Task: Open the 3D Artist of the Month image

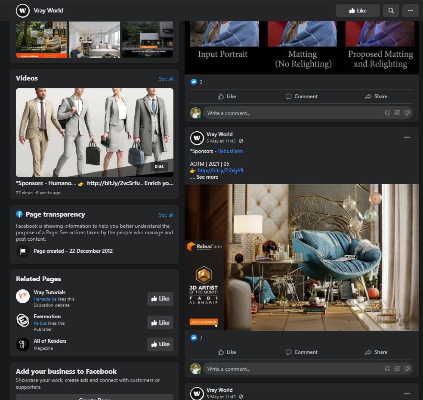Action: pos(301,257)
